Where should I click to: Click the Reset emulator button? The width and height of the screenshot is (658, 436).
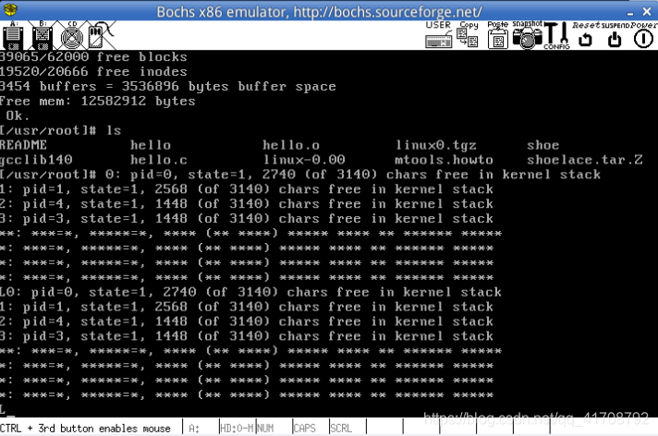tap(586, 34)
